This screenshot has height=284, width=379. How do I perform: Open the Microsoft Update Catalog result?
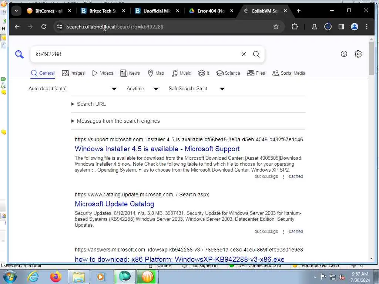(x=114, y=204)
